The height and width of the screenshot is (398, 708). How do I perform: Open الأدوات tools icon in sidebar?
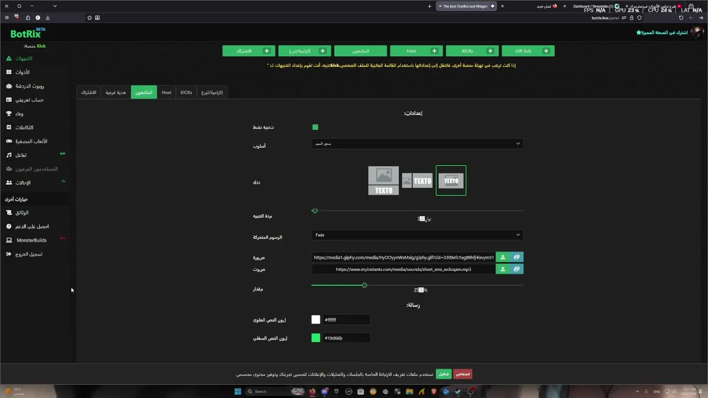point(9,72)
